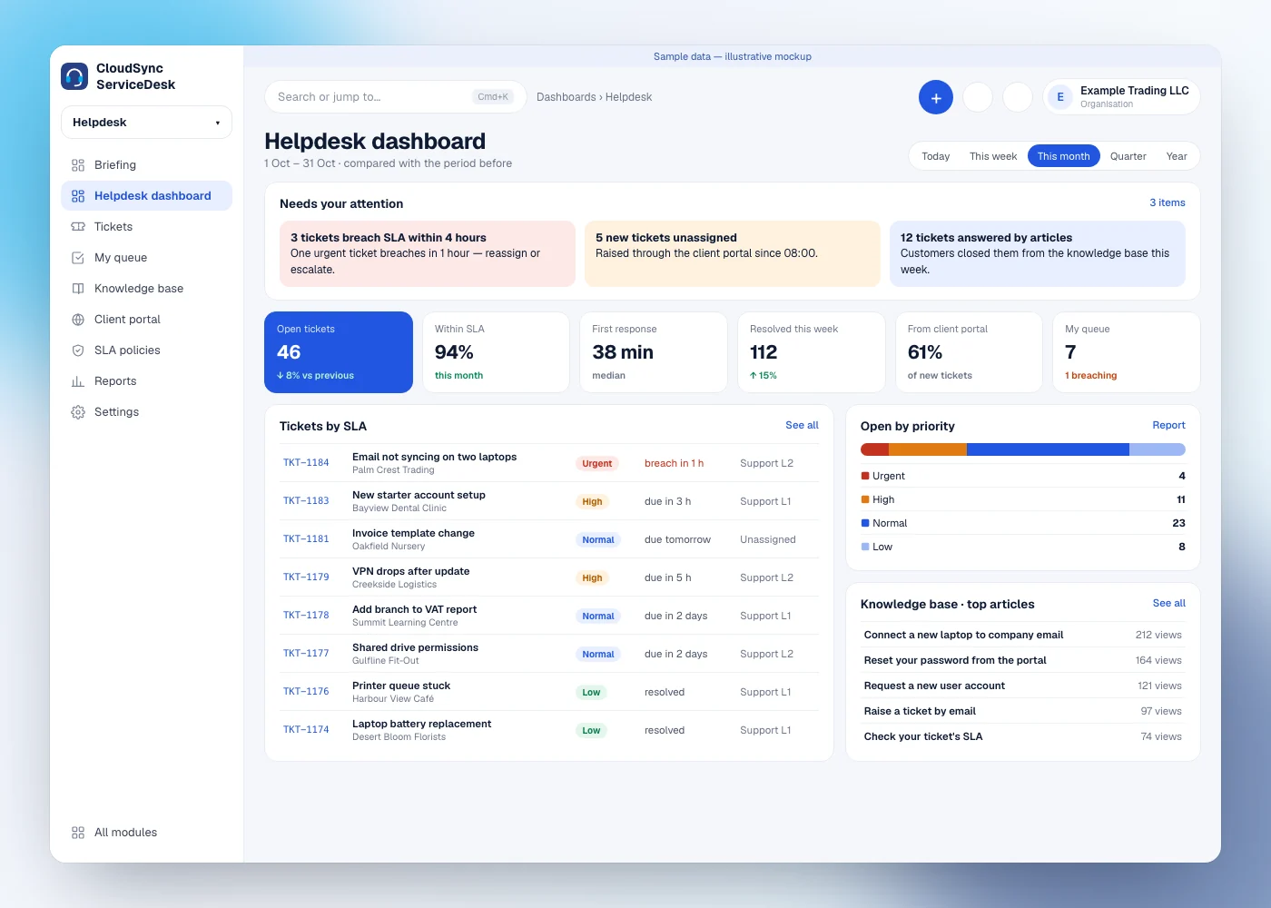Switch period to Quarter
Image resolution: width=1271 pixels, height=908 pixels.
coord(1128,156)
